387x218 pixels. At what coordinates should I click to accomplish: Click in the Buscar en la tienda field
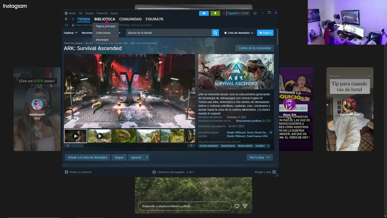click(169, 33)
